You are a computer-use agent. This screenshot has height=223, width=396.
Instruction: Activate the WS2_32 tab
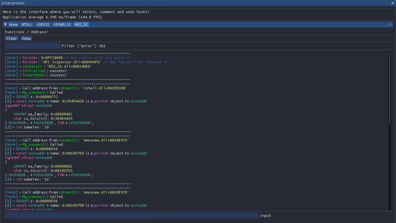point(81,25)
